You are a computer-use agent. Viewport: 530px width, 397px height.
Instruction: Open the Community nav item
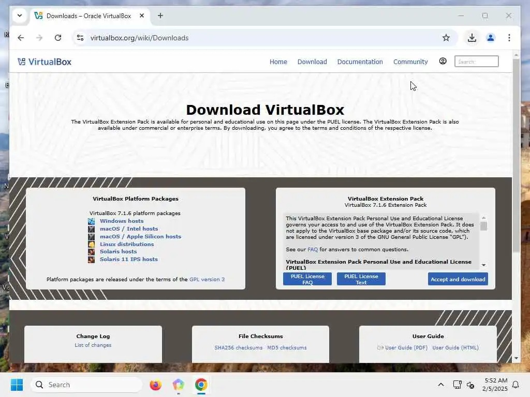click(410, 62)
